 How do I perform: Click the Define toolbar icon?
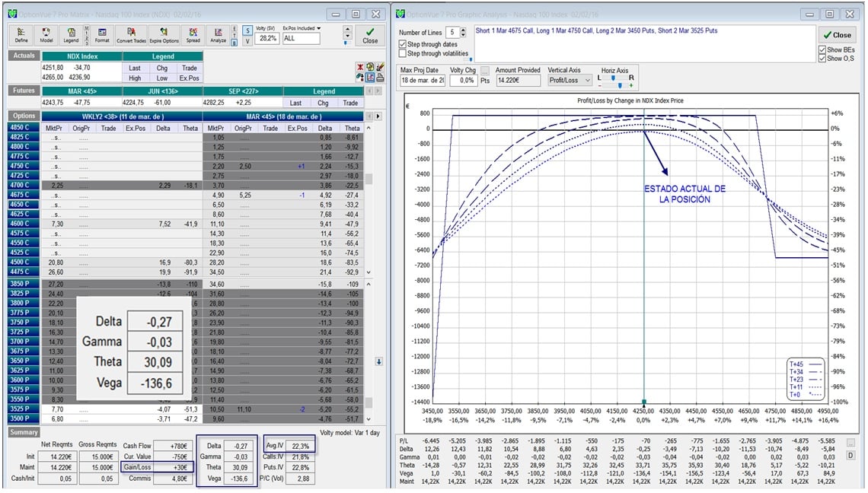(x=21, y=35)
